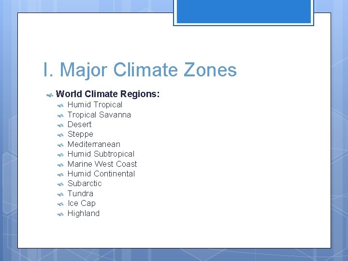348x261 pixels.
Task: Select the "Tundra" list entry
Action: click(x=80, y=193)
